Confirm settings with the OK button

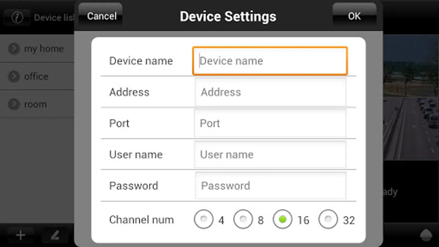[354, 16]
